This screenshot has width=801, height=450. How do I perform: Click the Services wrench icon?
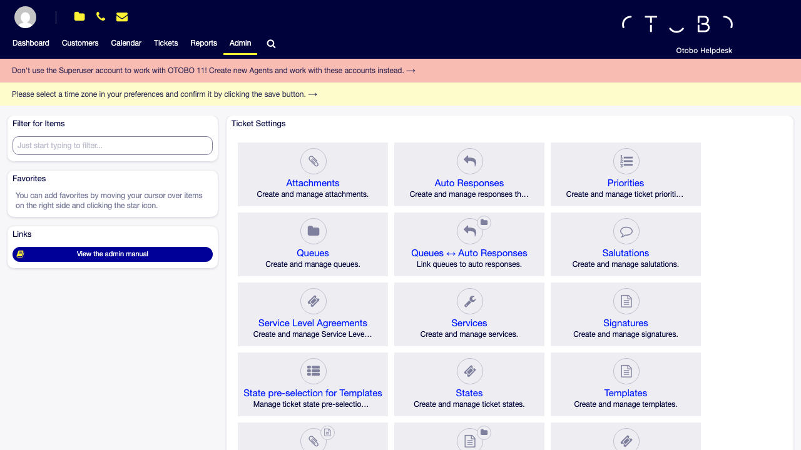[470, 301]
